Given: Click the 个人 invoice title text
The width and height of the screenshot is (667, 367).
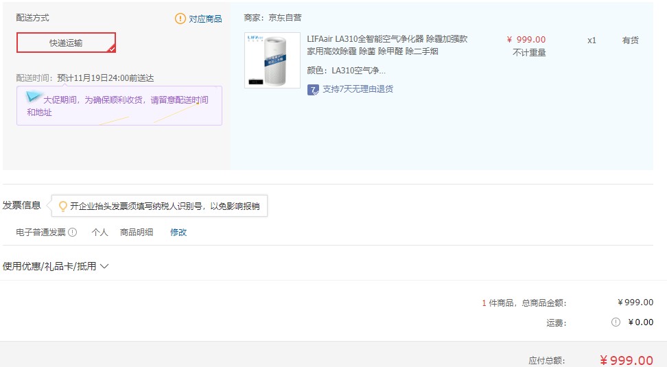Looking at the screenshot, I should point(100,232).
